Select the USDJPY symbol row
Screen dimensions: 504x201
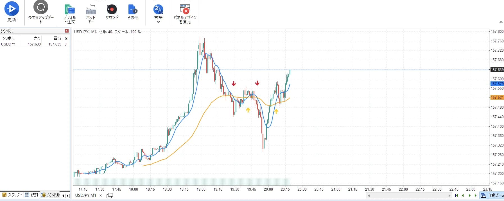click(35, 44)
